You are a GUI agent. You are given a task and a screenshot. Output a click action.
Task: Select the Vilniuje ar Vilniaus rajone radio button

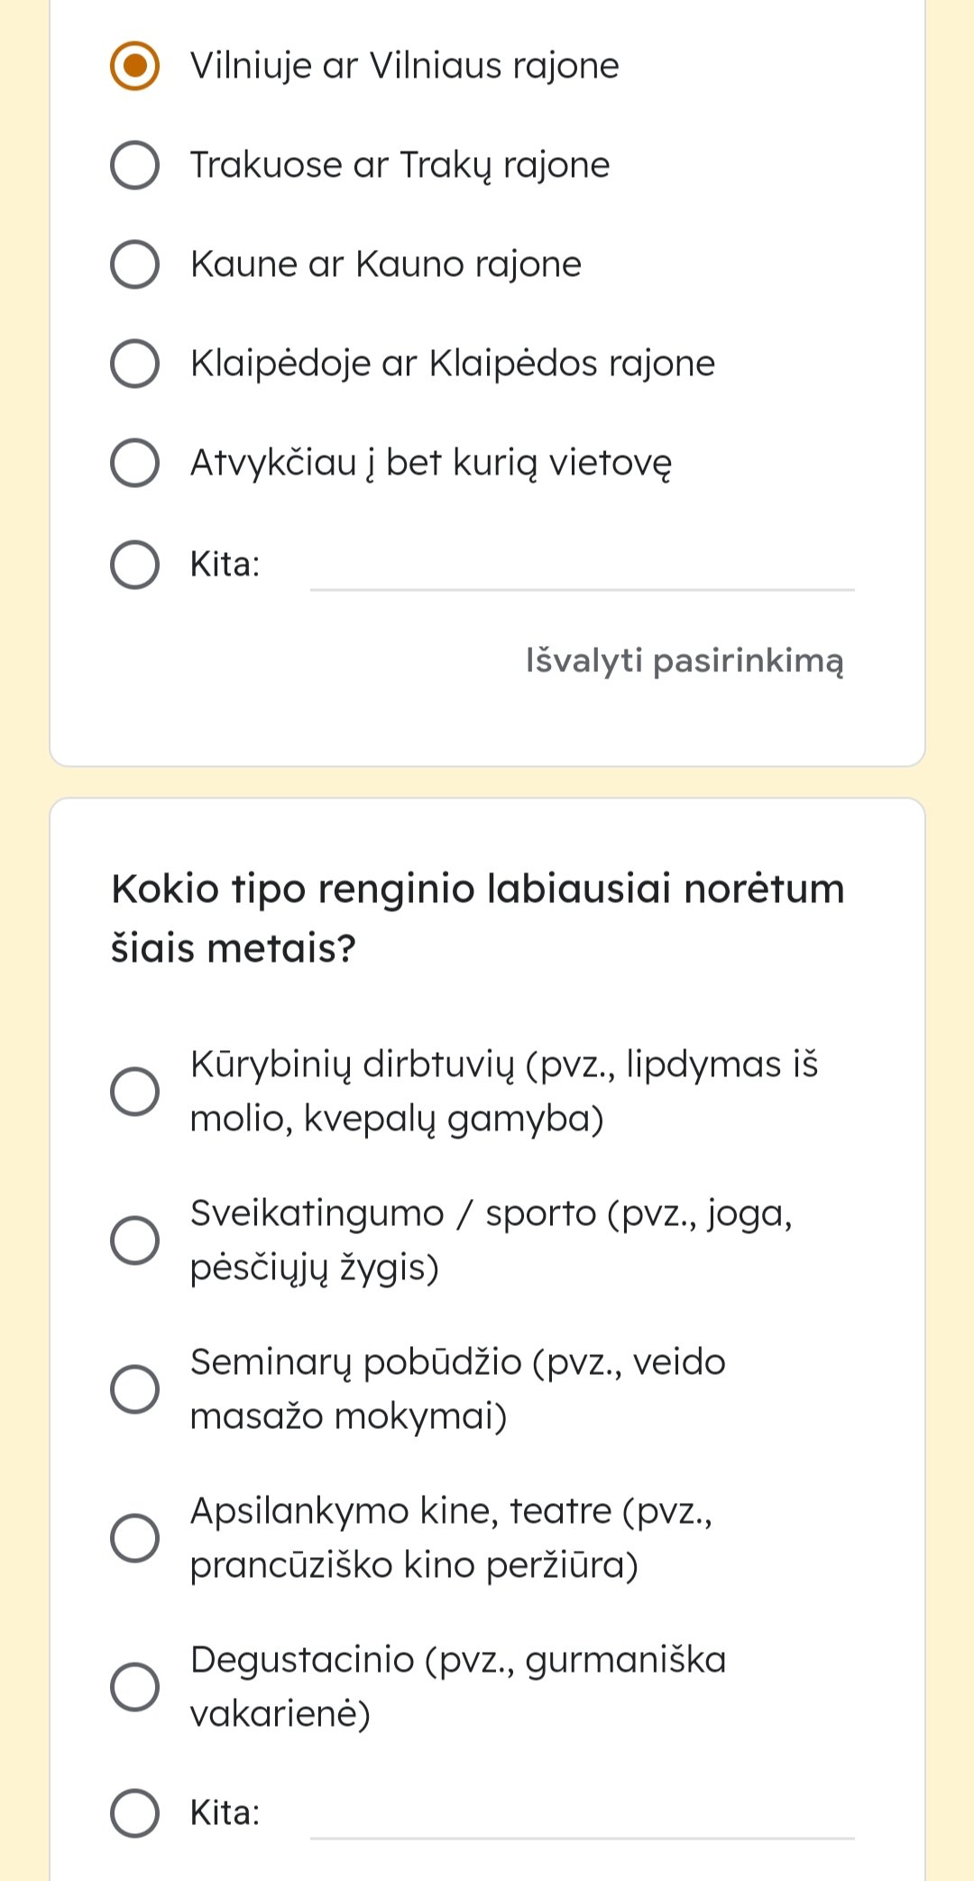pos(134,66)
